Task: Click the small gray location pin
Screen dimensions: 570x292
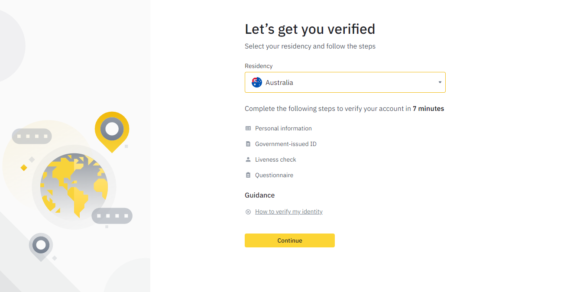Action: pyautogui.click(x=41, y=246)
